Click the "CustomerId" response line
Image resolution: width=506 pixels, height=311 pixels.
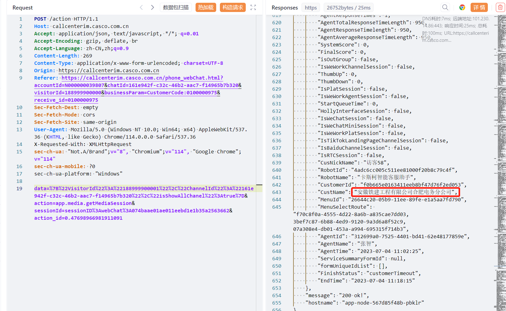[392, 185]
